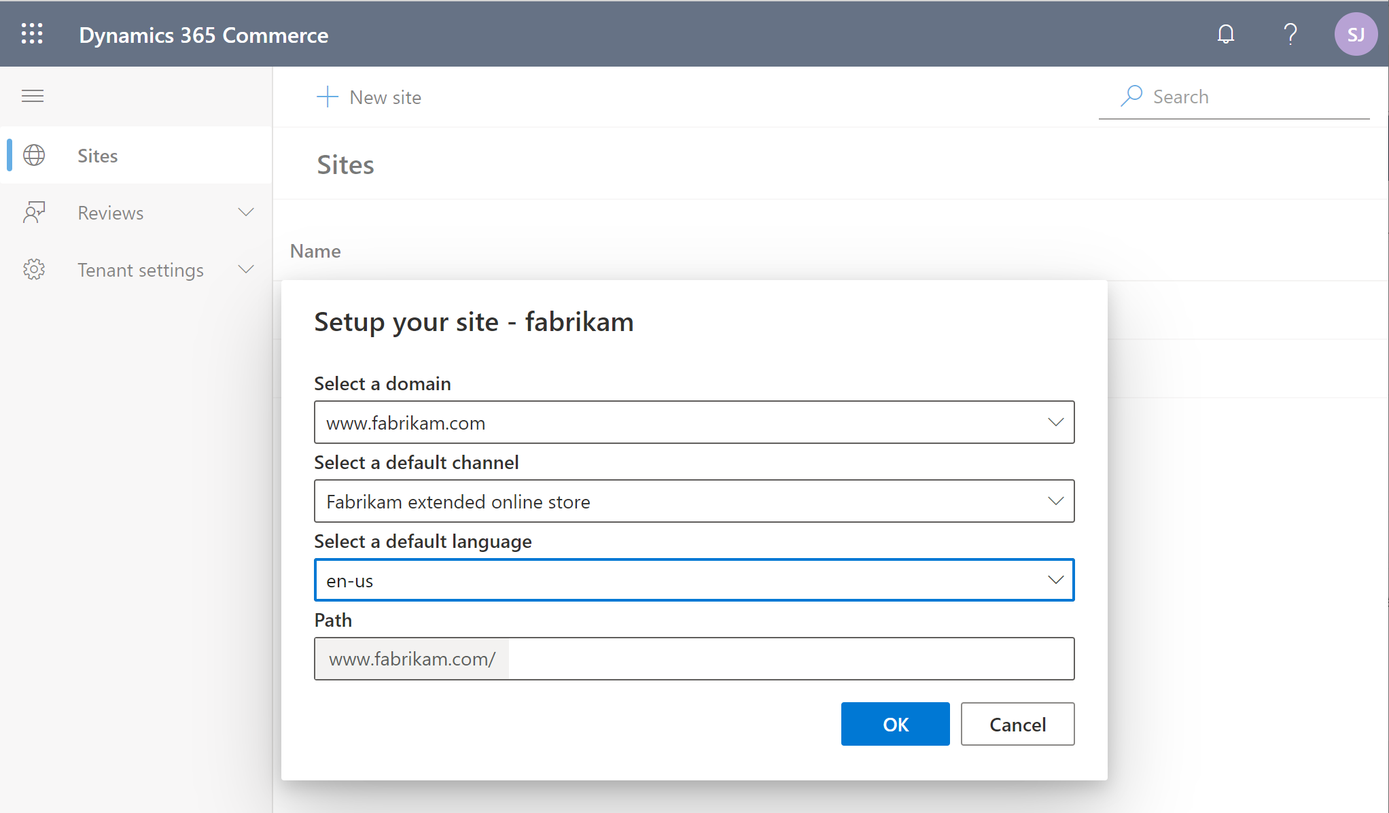This screenshot has width=1389, height=813.
Task: Click the Tenant settings gear icon
Action: pyautogui.click(x=35, y=269)
